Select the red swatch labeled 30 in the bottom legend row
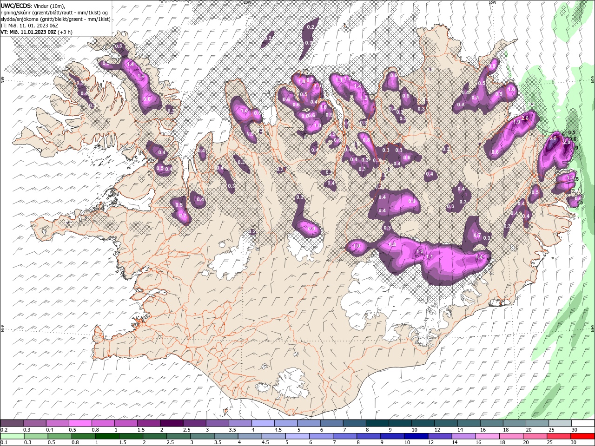Viewport: 595px width, 446px height. 582,436
